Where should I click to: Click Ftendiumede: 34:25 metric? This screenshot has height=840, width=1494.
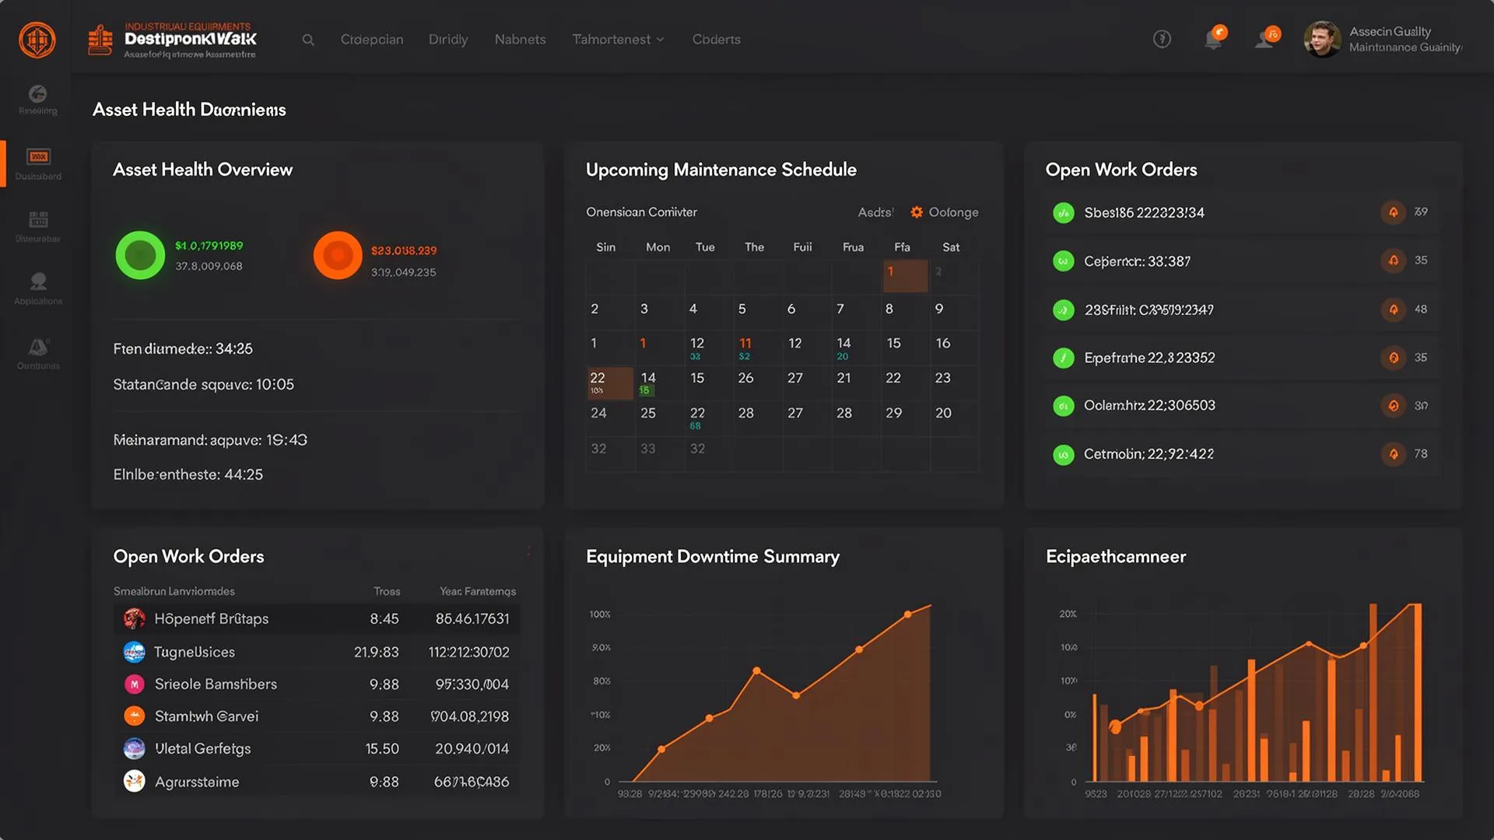183,348
